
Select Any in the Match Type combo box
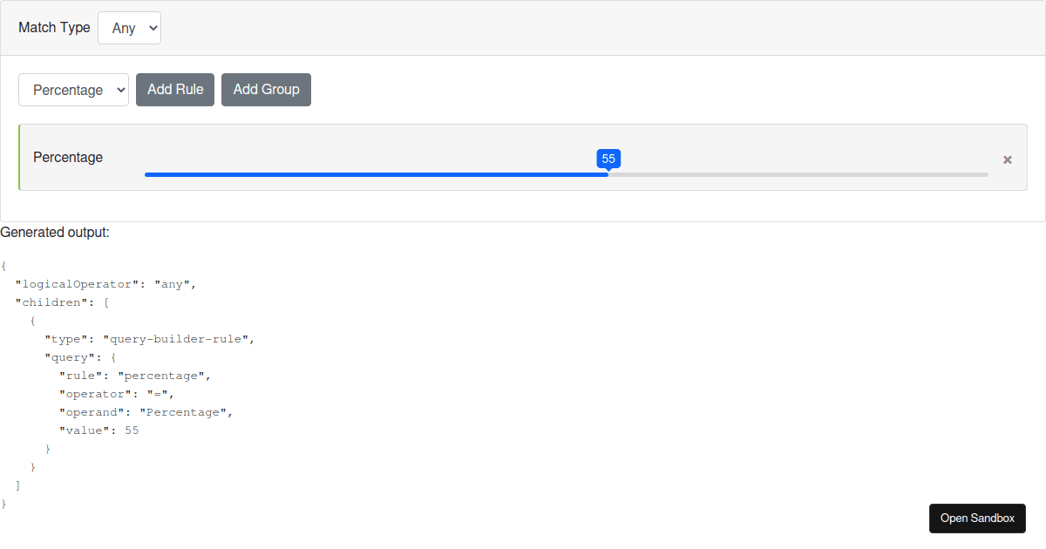pyautogui.click(x=129, y=27)
